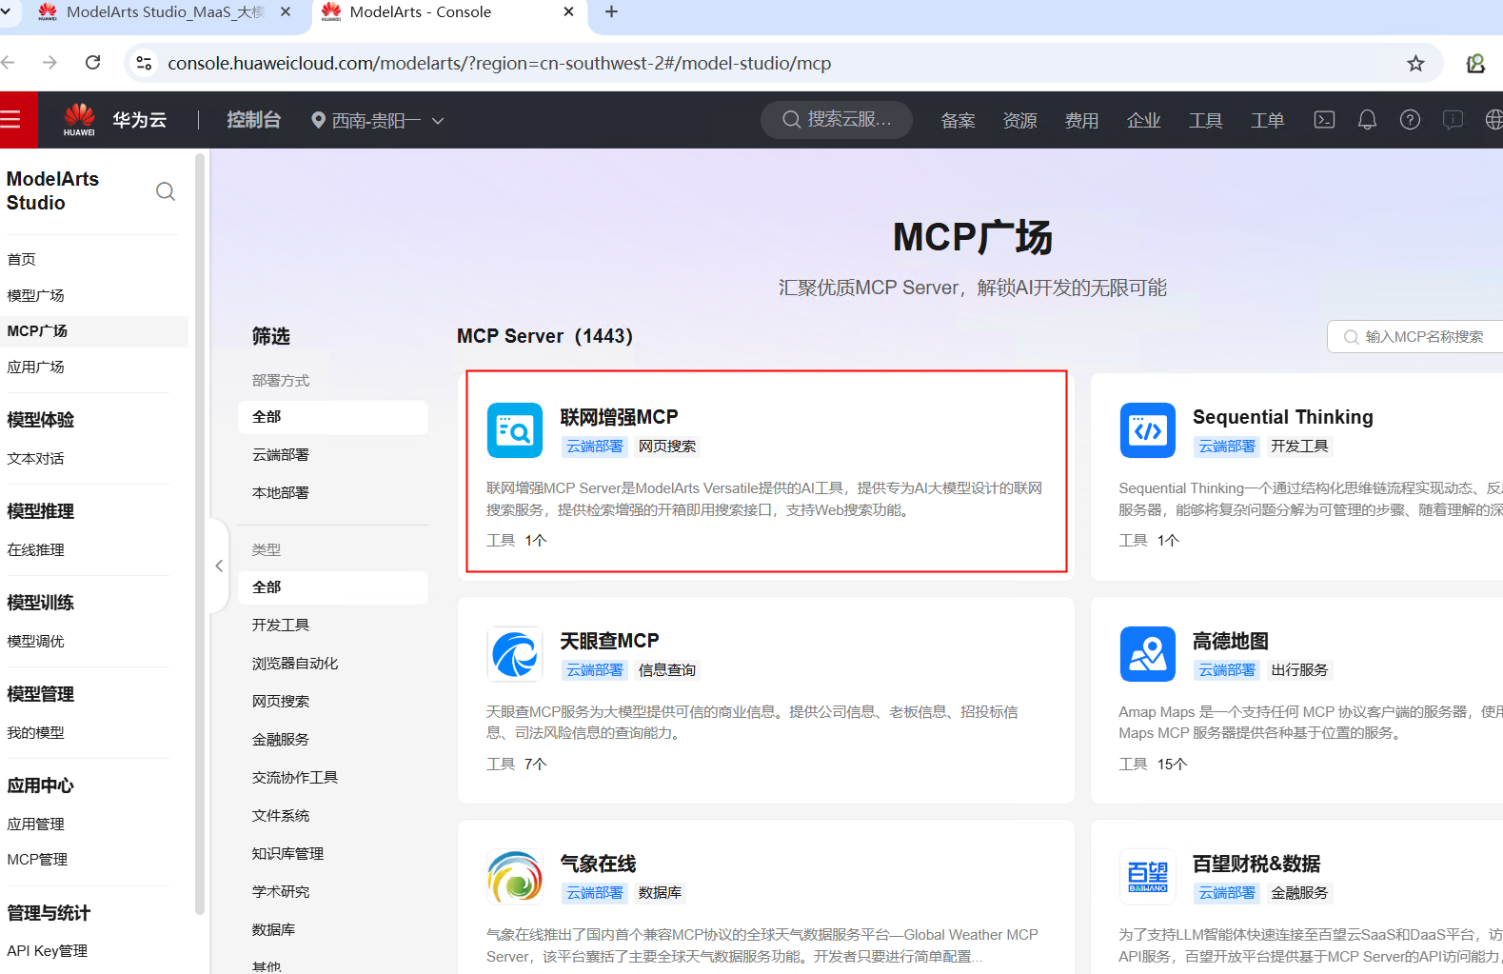Viewport: 1503px width, 974px height.
Task: Reload the page in the browser
Action: pos(93,63)
